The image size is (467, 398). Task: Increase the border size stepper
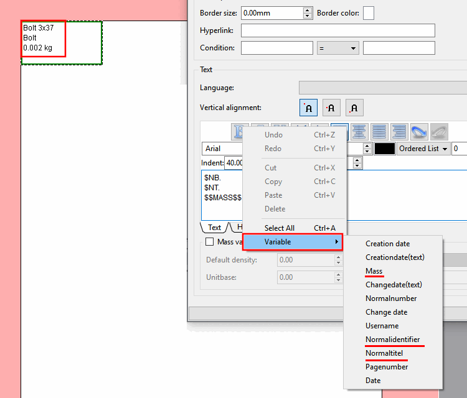coord(308,10)
